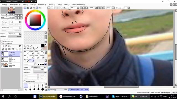The height and width of the screenshot is (99, 177).
Task: Toggle the Выбранное checkbox in toolbar
Action: pos(61,8)
